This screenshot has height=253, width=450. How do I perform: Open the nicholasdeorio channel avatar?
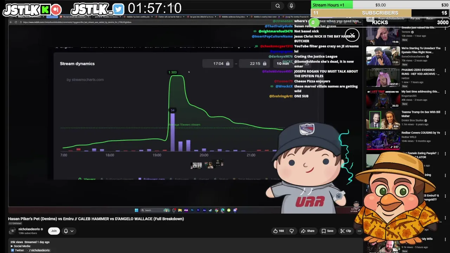coord(12,231)
